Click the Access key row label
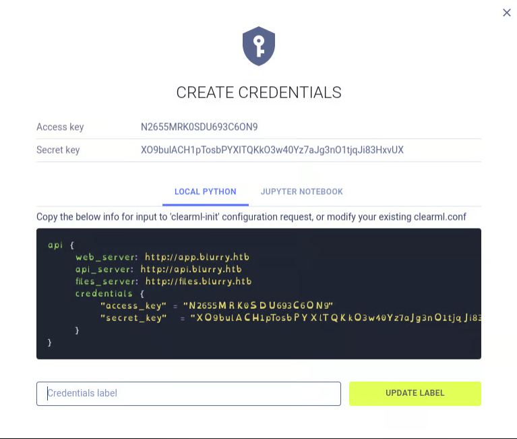The image size is (517, 439). pos(60,127)
